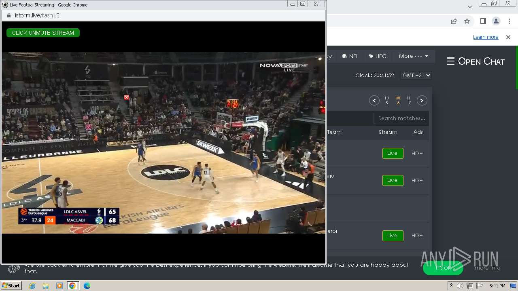
Task: Open the volume speaker tray icon
Action: point(460,286)
